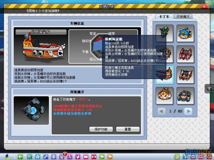Select the red and white racer kart thumbnail
Viewport: 214px width, 160px height.
coord(185,75)
